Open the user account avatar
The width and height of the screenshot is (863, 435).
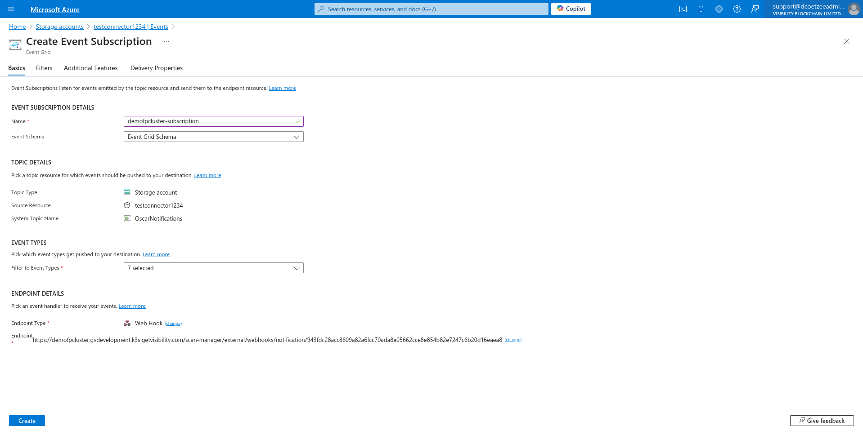tap(853, 9)
